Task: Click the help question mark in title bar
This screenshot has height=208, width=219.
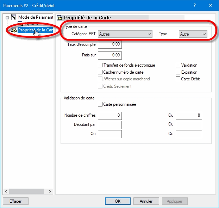Action: 194,5
